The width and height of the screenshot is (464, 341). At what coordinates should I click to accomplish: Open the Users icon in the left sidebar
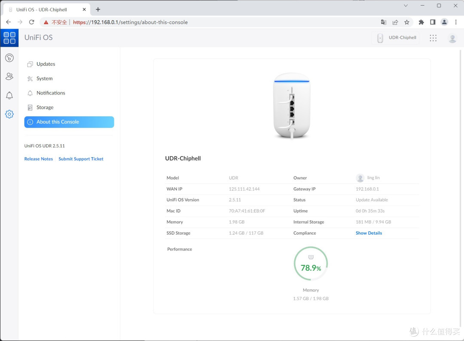tap(9, 76)
